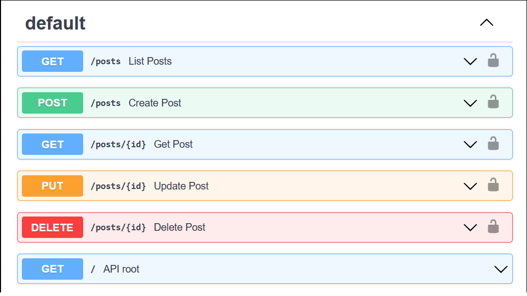Screen dimensions: 527x296
Task: Click the Delete Post summary text
Action: [x=180, y=227]
